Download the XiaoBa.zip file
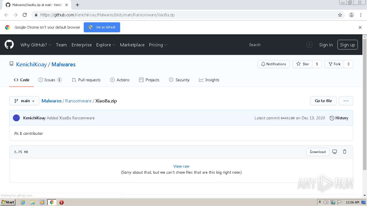This screenshot has height=206, width=367. click(x=318, y=152)
